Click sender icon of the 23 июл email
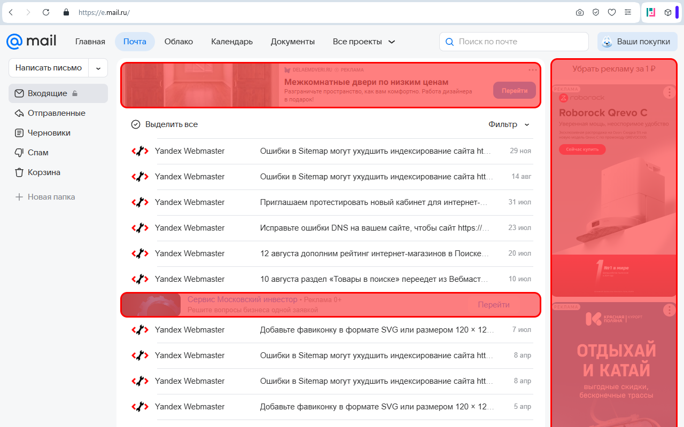 [x=140, y=228]
